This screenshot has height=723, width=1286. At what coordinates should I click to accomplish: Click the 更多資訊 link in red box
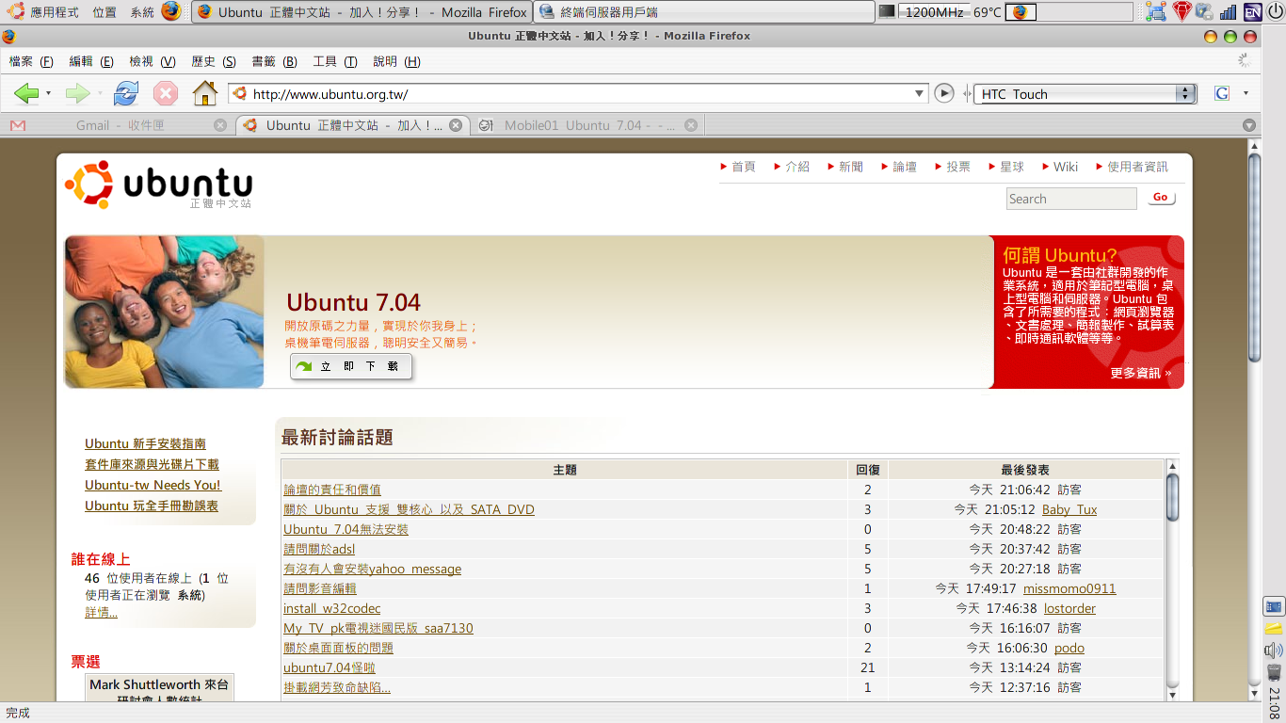1141,373
